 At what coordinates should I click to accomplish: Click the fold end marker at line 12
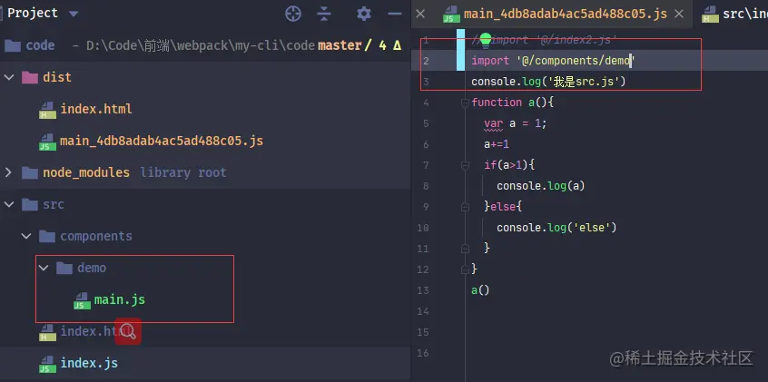tap(466, 269)
